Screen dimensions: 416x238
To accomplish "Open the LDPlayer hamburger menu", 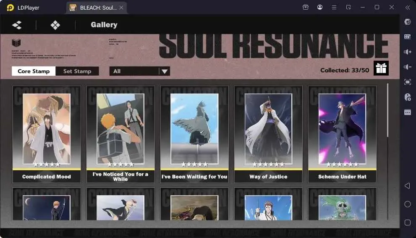I will click(334, 8).
